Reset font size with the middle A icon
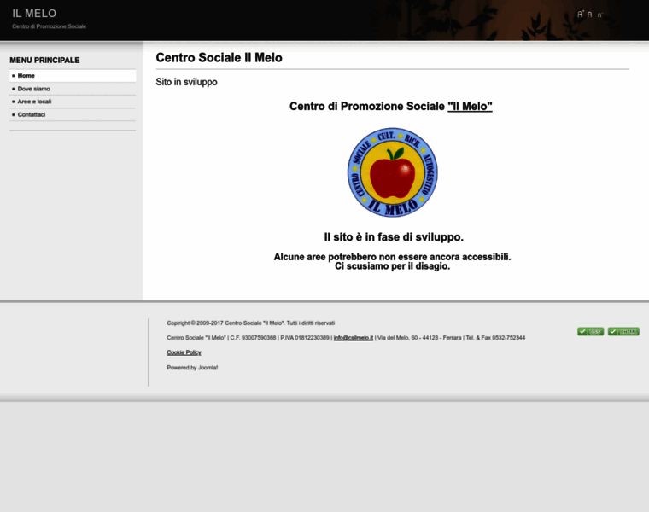Image resolution: width=649 pixels, height=512 pixels. [x=590, y=15]
